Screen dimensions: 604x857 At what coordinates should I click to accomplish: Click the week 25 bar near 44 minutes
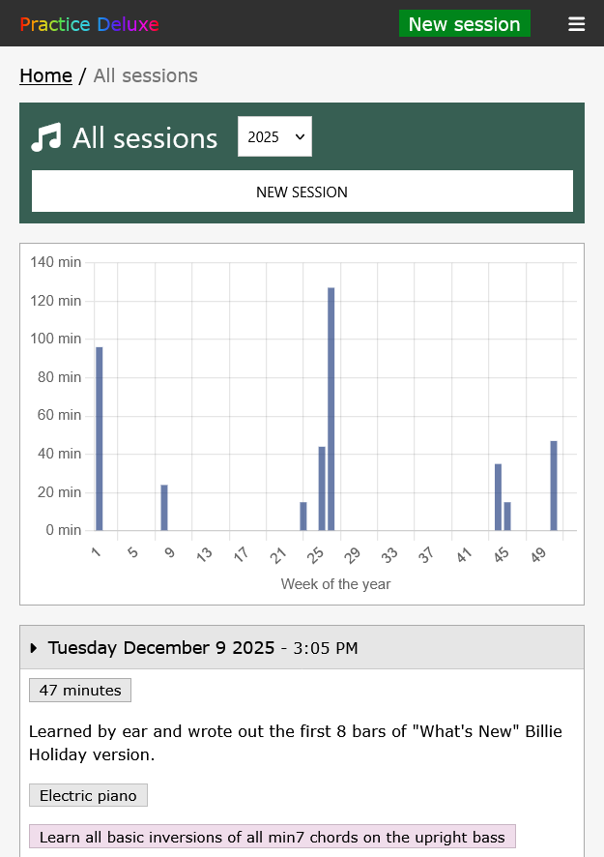pyautogui.click(x=322, y=488)
